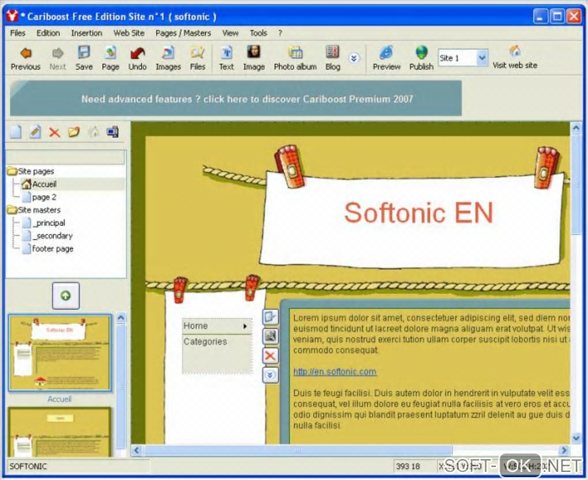Edit page with pencil icon

pos(35,132)
